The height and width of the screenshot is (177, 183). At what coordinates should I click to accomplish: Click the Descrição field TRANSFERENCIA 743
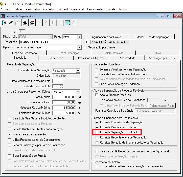click(50, 42)
